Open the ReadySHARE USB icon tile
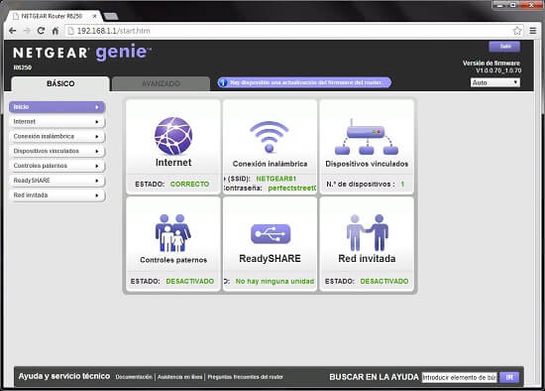 271,234
